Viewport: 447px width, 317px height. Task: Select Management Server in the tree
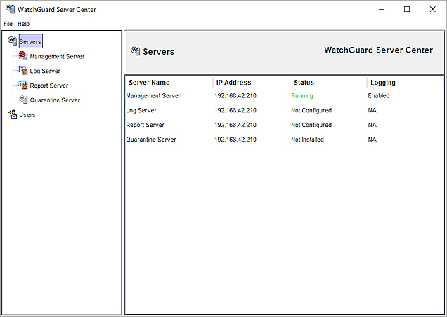tap(57, 56)
